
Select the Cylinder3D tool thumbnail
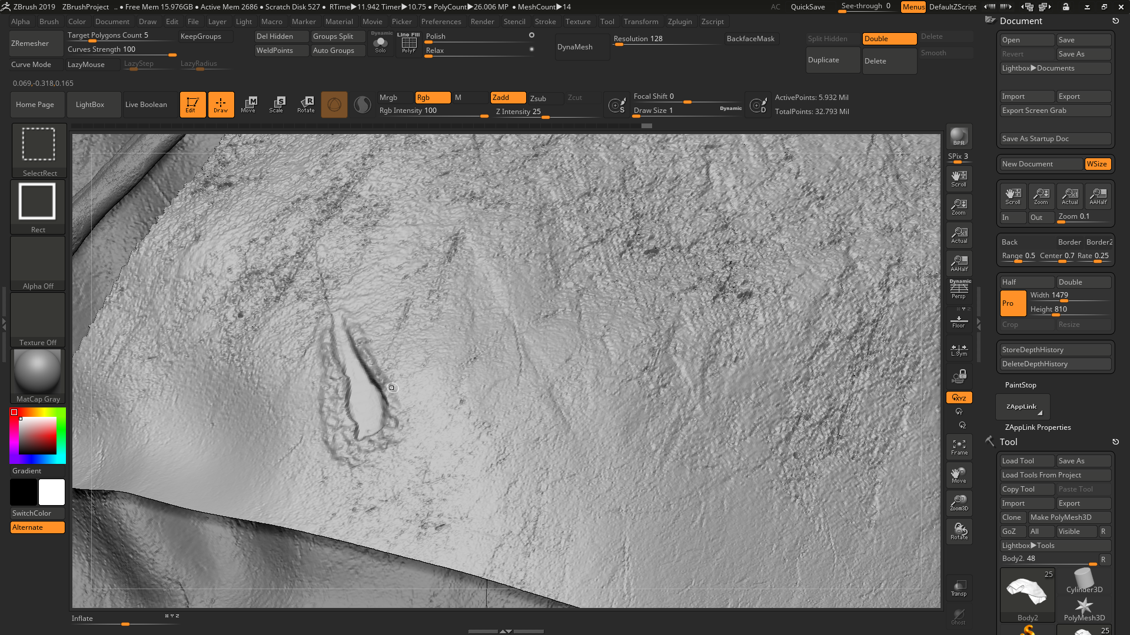pos(1084,581)
